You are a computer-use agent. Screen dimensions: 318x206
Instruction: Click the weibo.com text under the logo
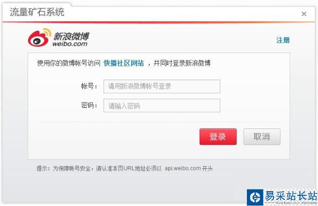pyautogui.click(x=70, y=44)
